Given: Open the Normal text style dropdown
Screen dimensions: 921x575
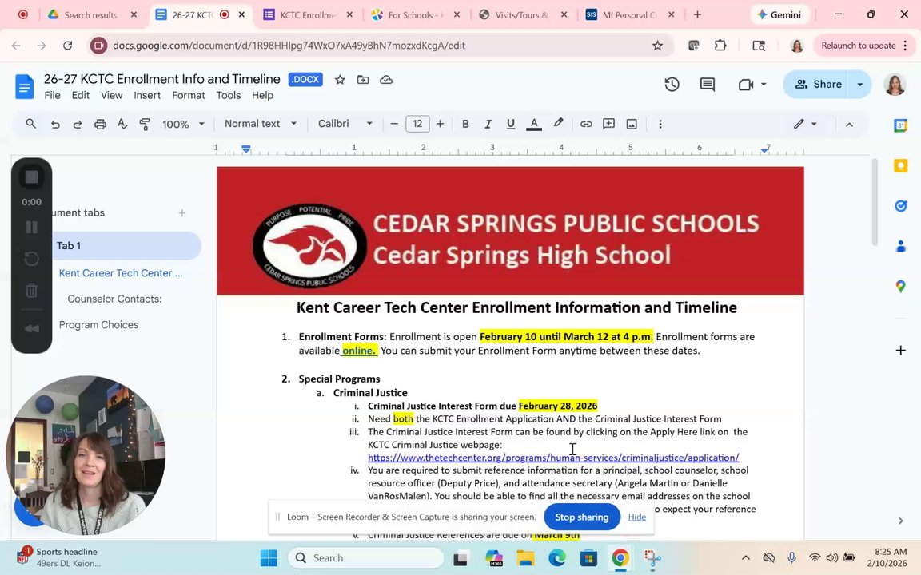Looking at the screenshot, I should tap(261, 124).
